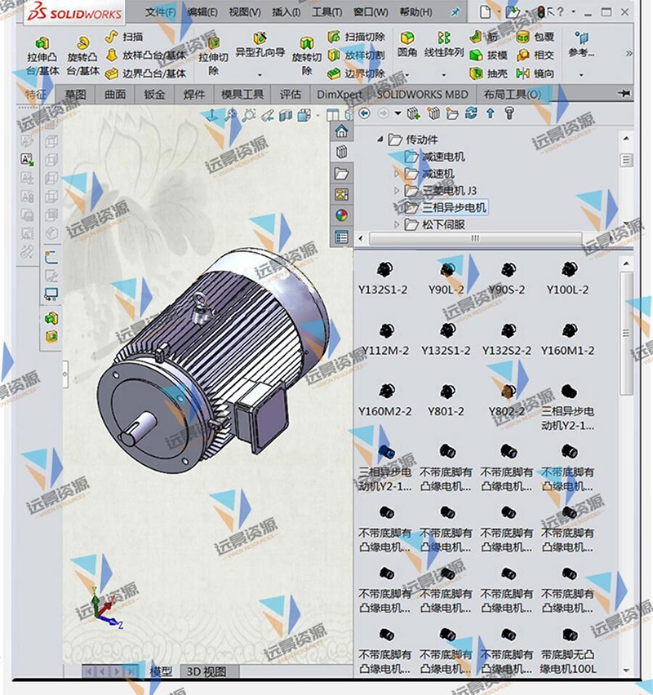This screenshot has height=695, width=653.
Task: Click the parts list vertical scrollbar
Action: (626, 334)
